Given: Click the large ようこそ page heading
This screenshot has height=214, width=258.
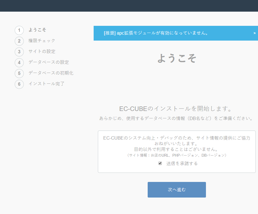Looking at the screenshot, I should (177, 58).
